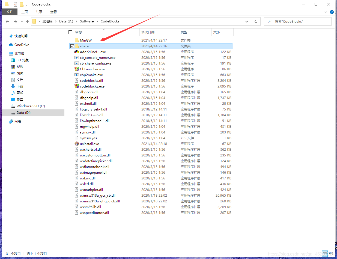Select Windows-SSD (C:) drive
This screenshot has width=337, height=259.
point(31,106)
